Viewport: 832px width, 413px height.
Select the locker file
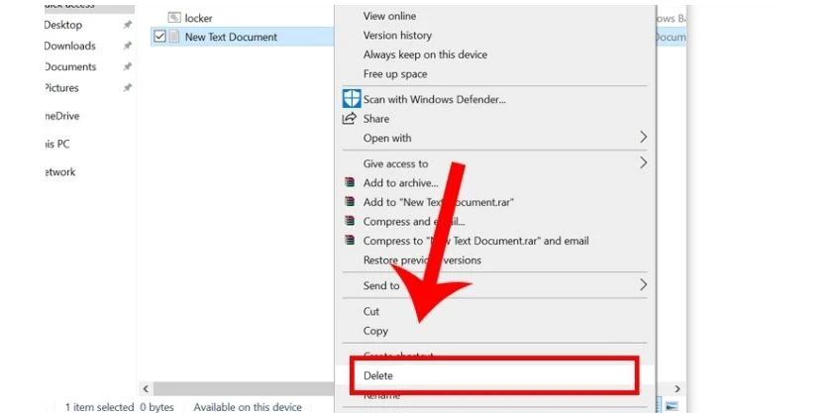click(198, 18)
